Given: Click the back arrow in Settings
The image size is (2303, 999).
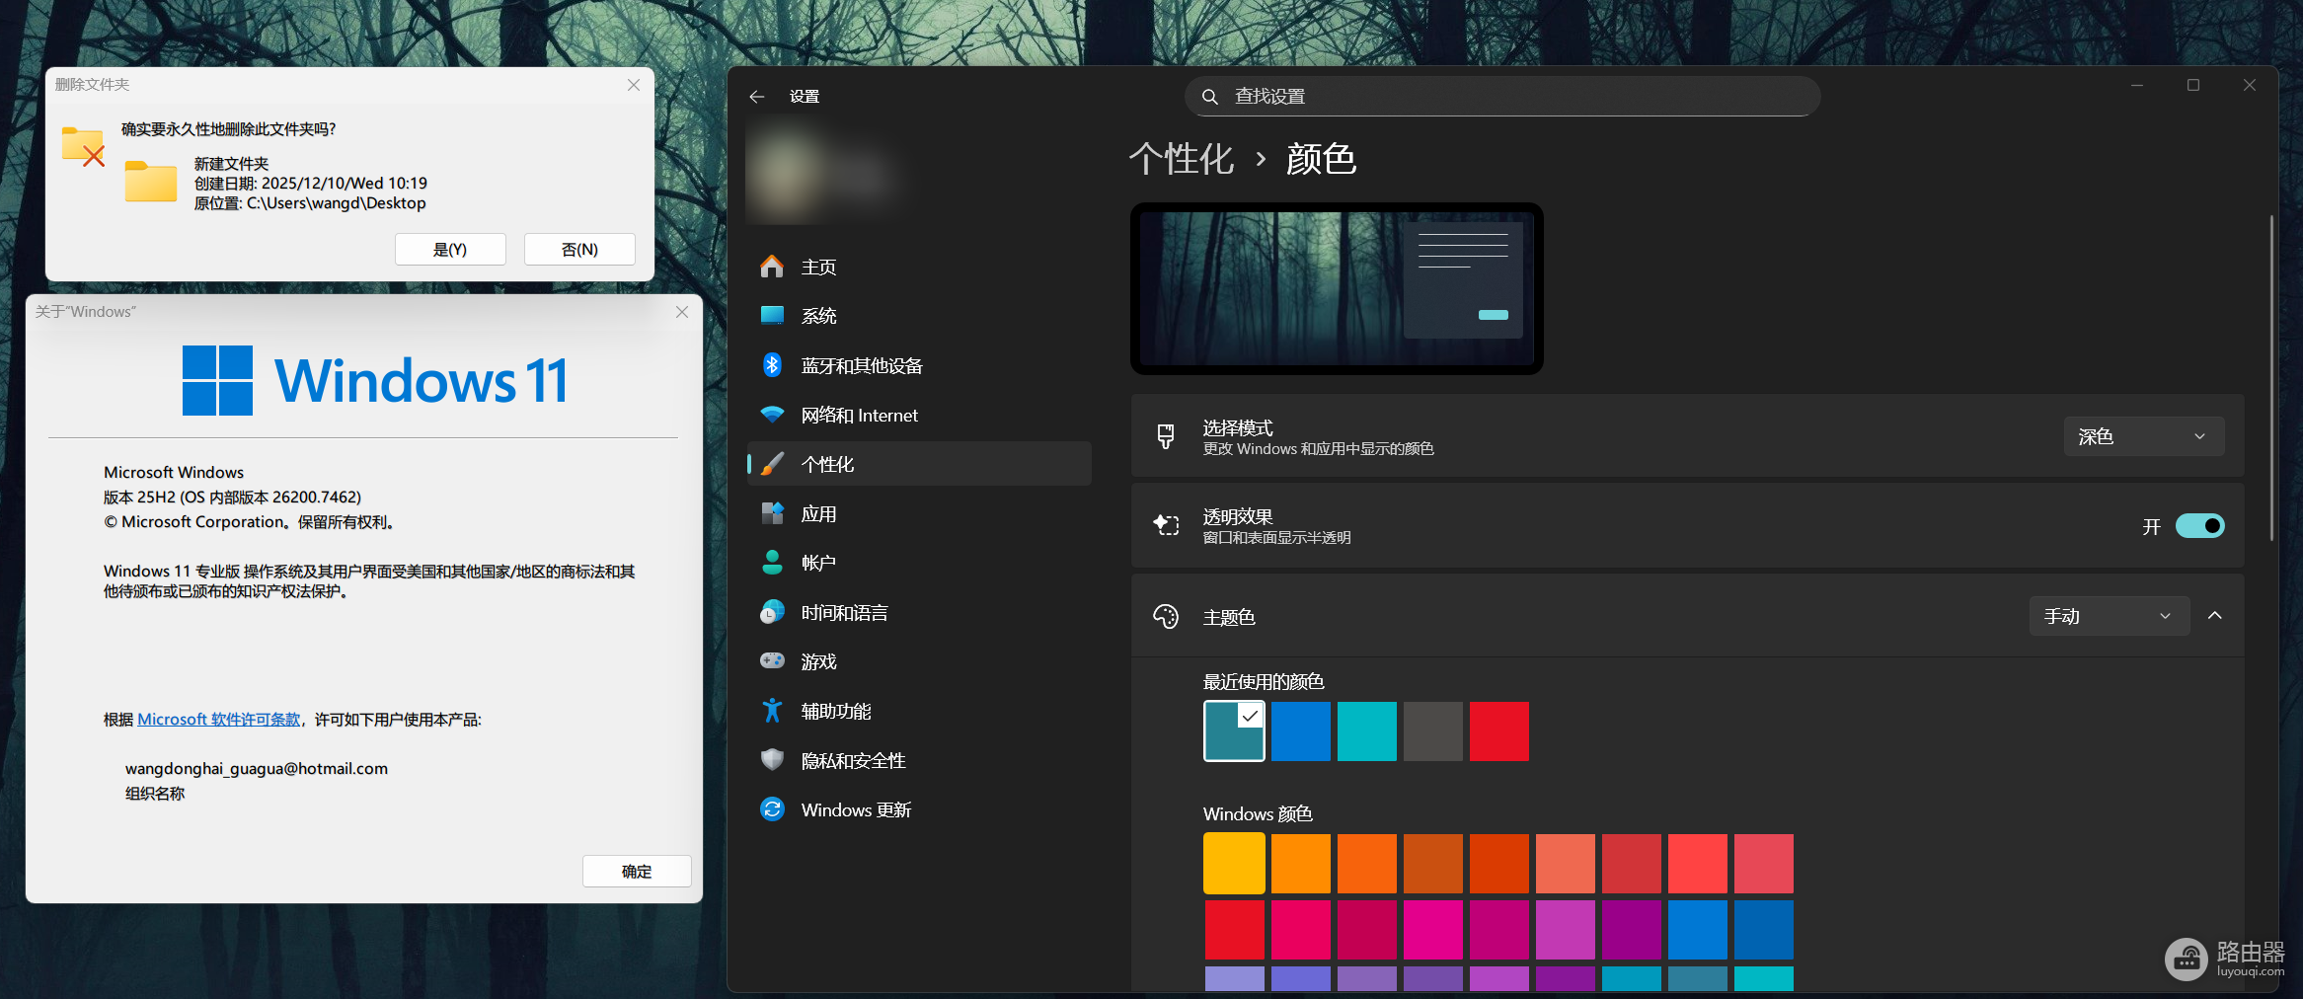Looking at the screenshot, I should tap(757, 97).
